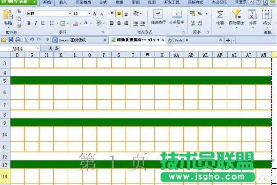Image resolution: width=277 pixels, height=185 pixels.
Task: Open the Data (数据) tab
Action: click(x=120, y=3)
